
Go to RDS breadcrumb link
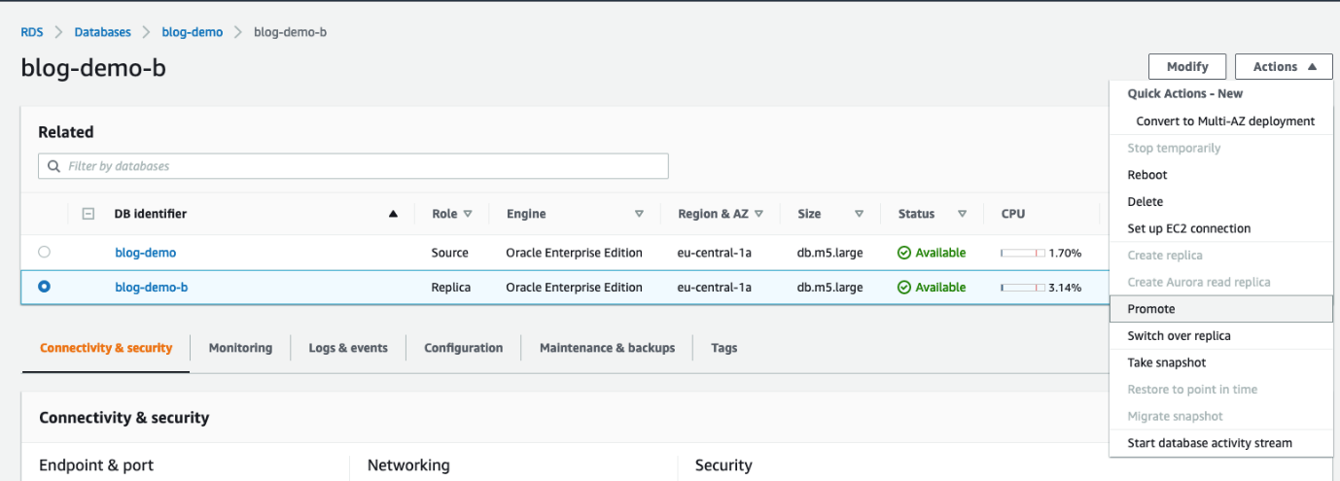(32, 32)
